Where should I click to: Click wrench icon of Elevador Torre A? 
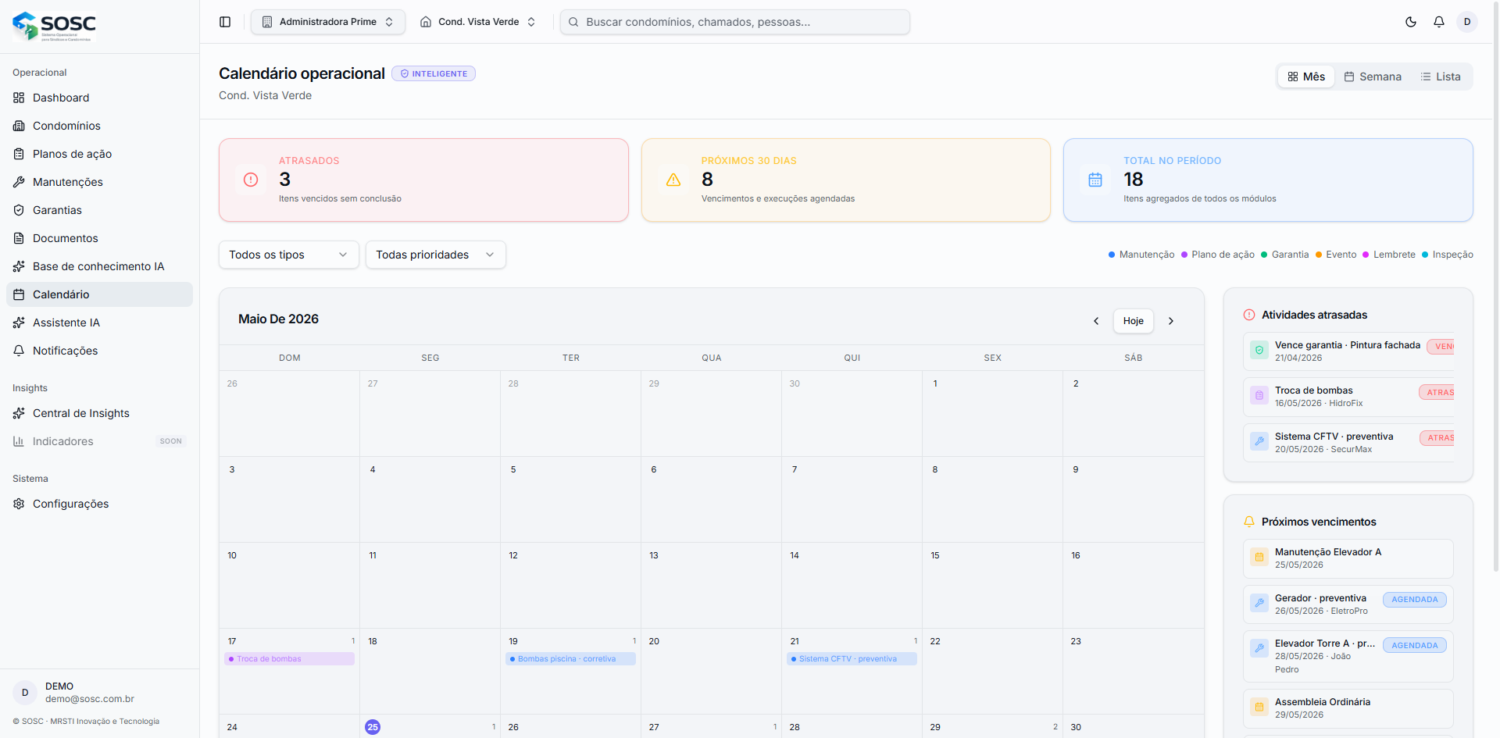pyautogui.click(x=1259, y=647)
